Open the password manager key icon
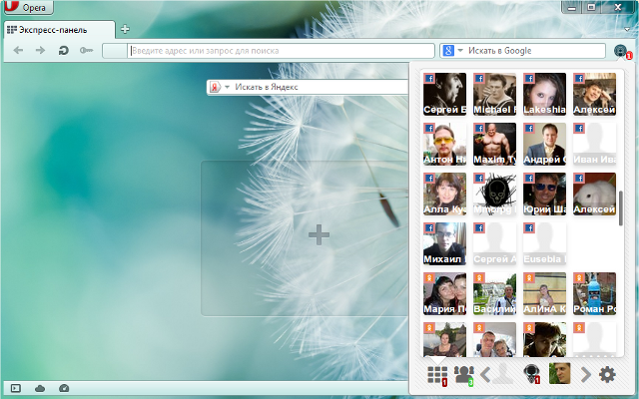Image resolution: width=639 pixels, height=399 pixels. coord(86,50)
